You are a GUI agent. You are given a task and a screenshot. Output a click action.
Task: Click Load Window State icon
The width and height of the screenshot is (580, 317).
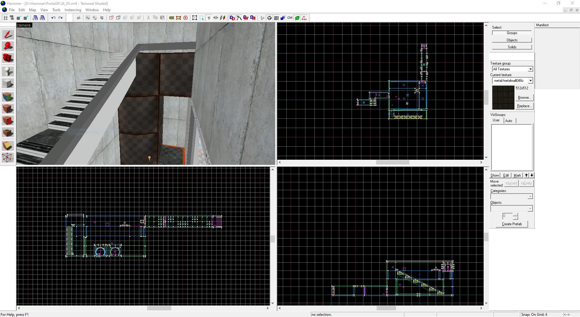[x=35, y=18]
